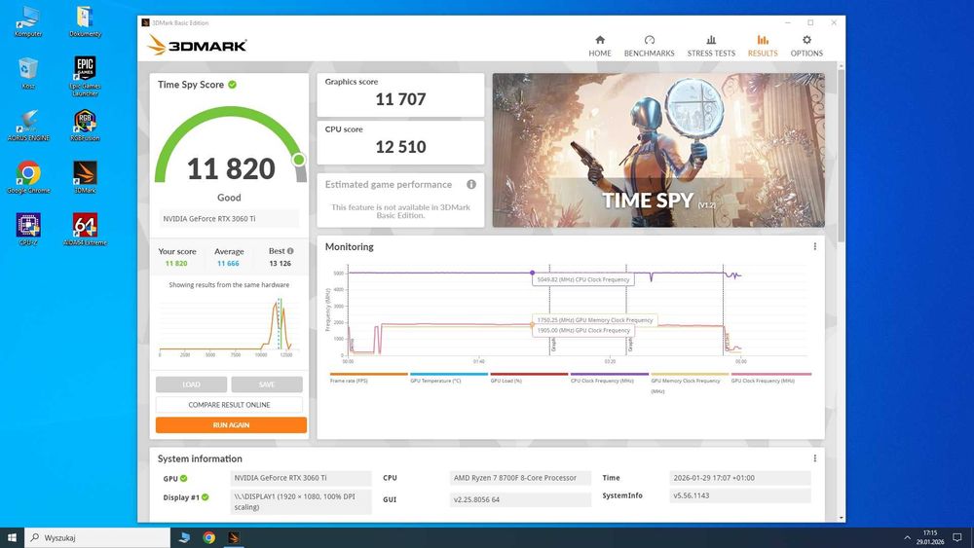Click the 3DMark desktop shortcut icon
The height and width of the screenshot is (548, 974).
coord(85,177)
